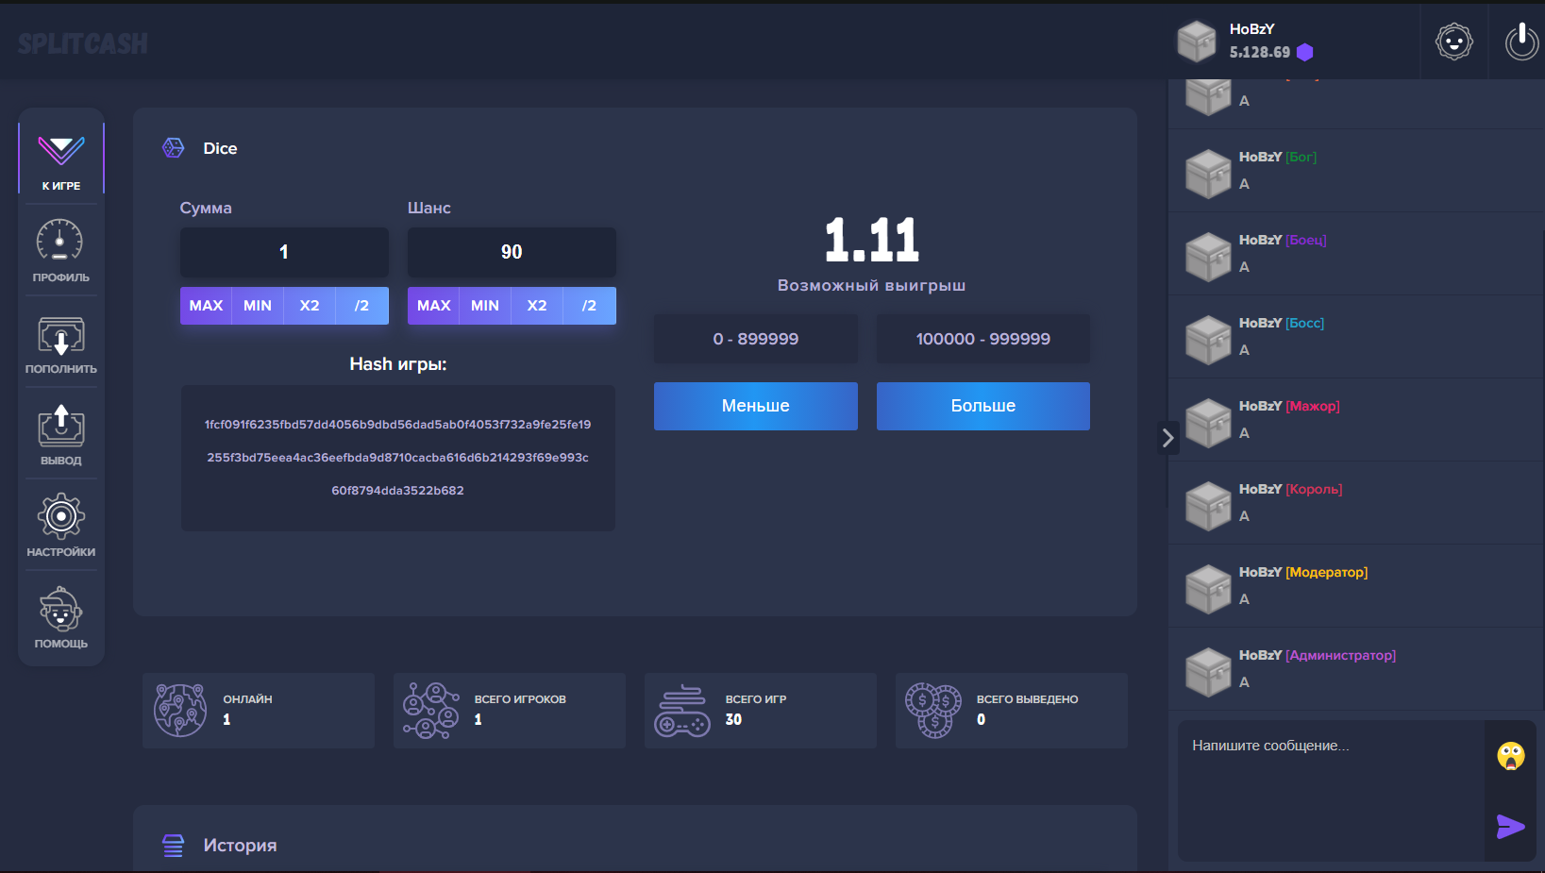Collapse the chat panel with chevron arrow
1545x873 pixels.
click(1167, 438)
